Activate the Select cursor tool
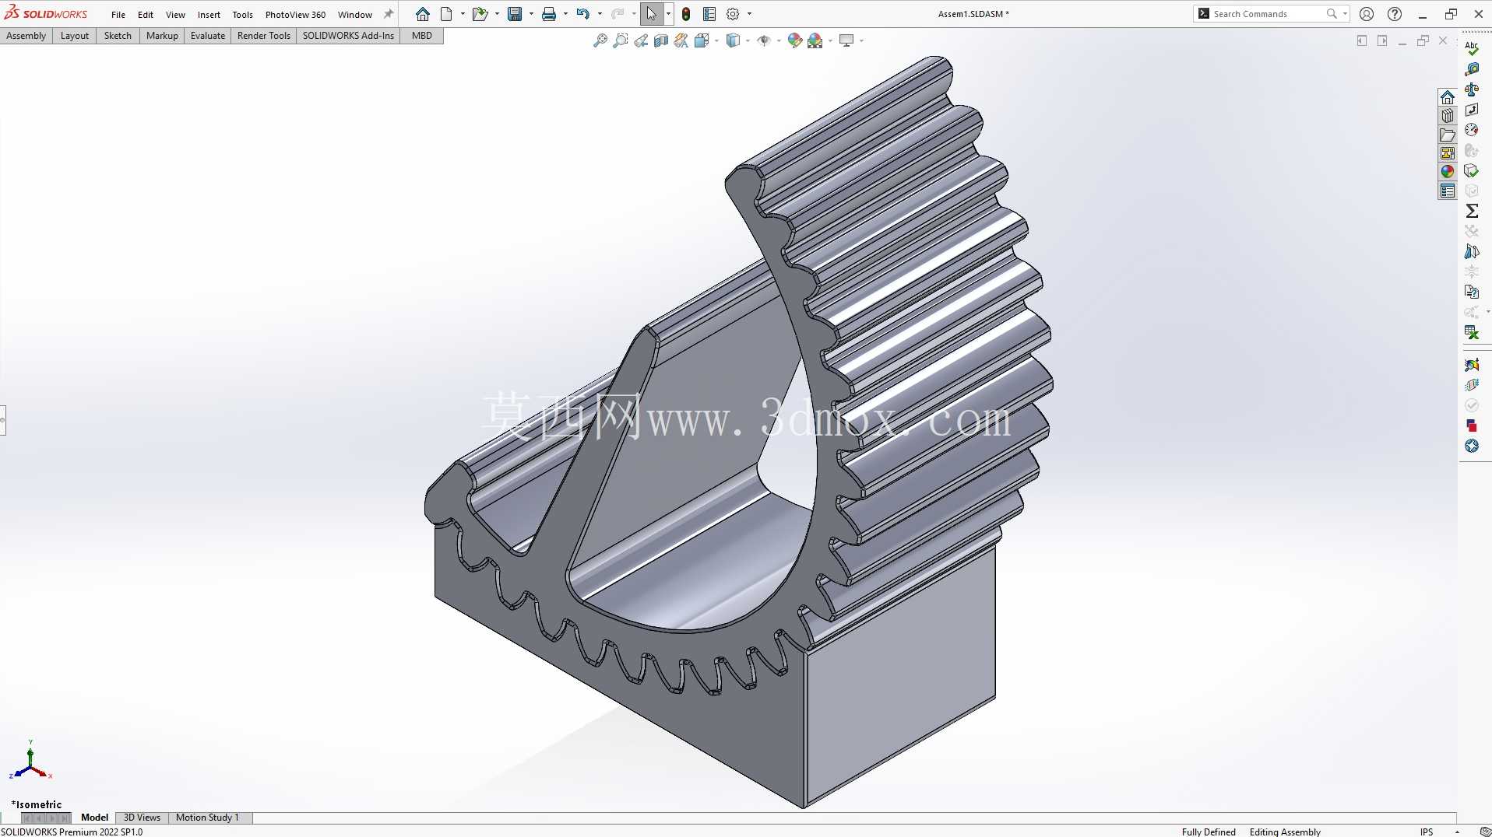Screen dimensions: 1492x837 tap(652, 14)
